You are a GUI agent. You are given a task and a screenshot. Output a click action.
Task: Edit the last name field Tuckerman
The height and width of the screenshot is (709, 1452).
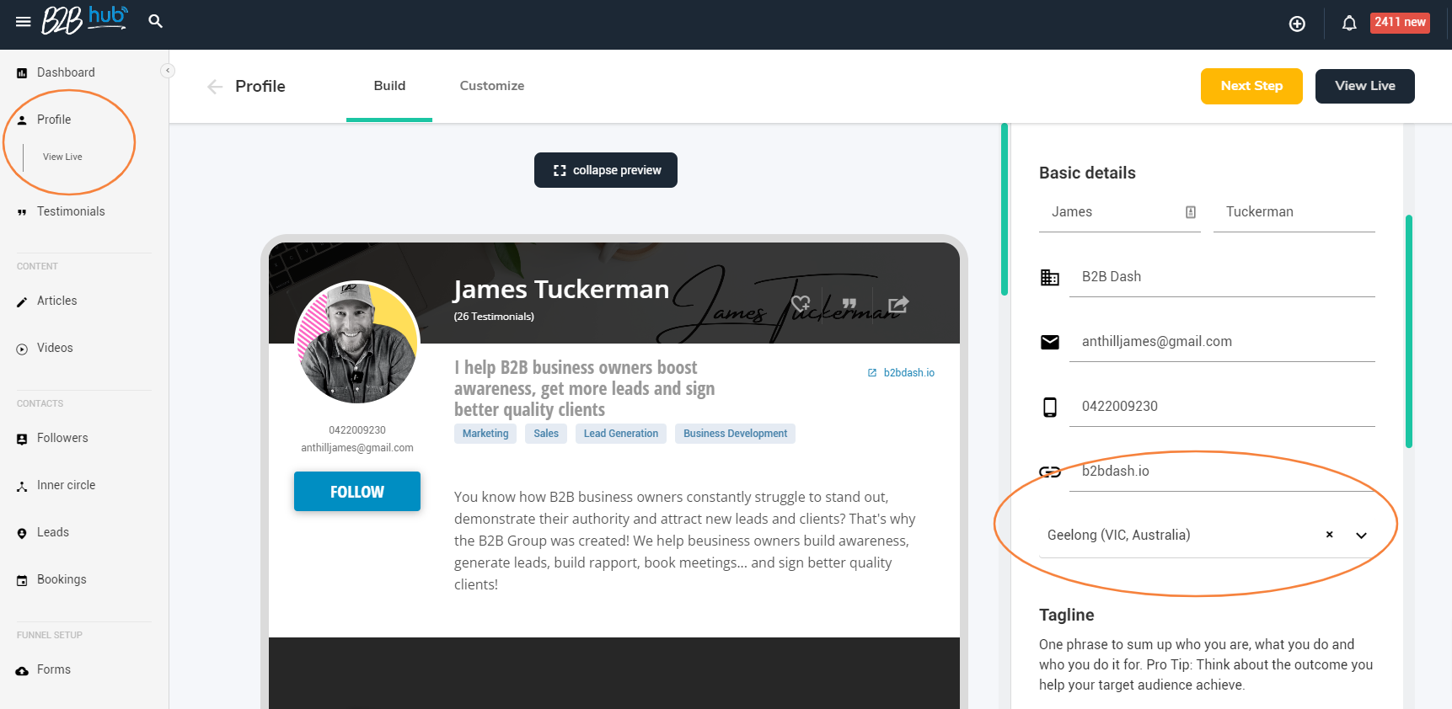(1294, 212)
